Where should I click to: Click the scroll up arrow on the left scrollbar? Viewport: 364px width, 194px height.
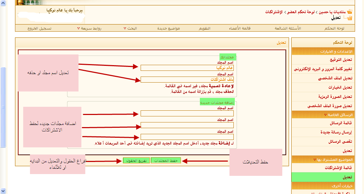click(3, 2)
